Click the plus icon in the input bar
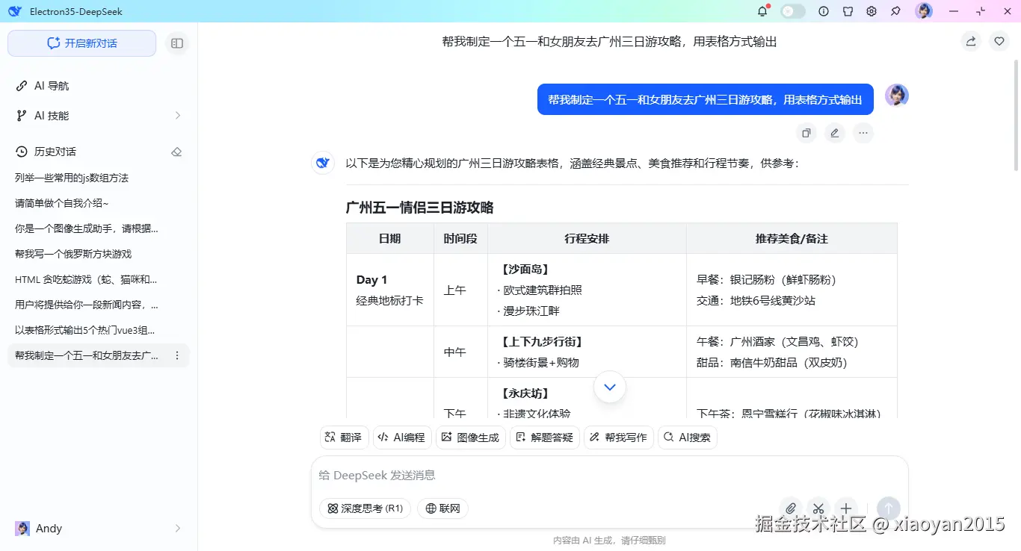The image size is (1021, 551). click(x=845, y=508)
